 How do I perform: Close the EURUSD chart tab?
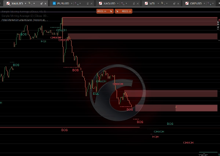click(91, 4)
